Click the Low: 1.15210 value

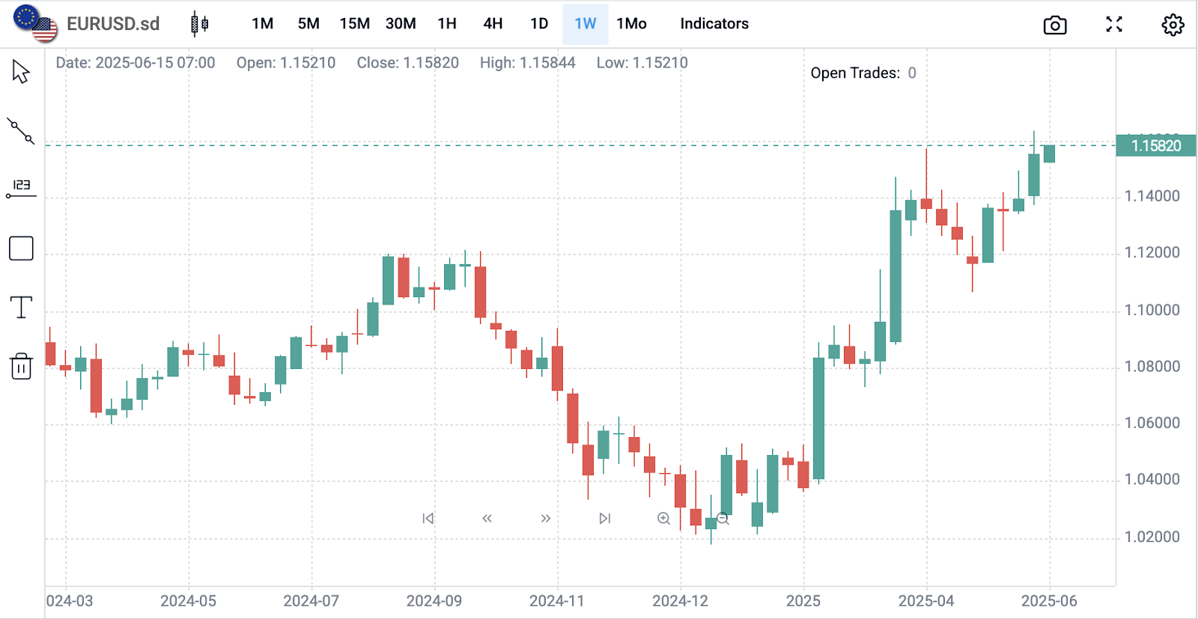pos(642,63)
